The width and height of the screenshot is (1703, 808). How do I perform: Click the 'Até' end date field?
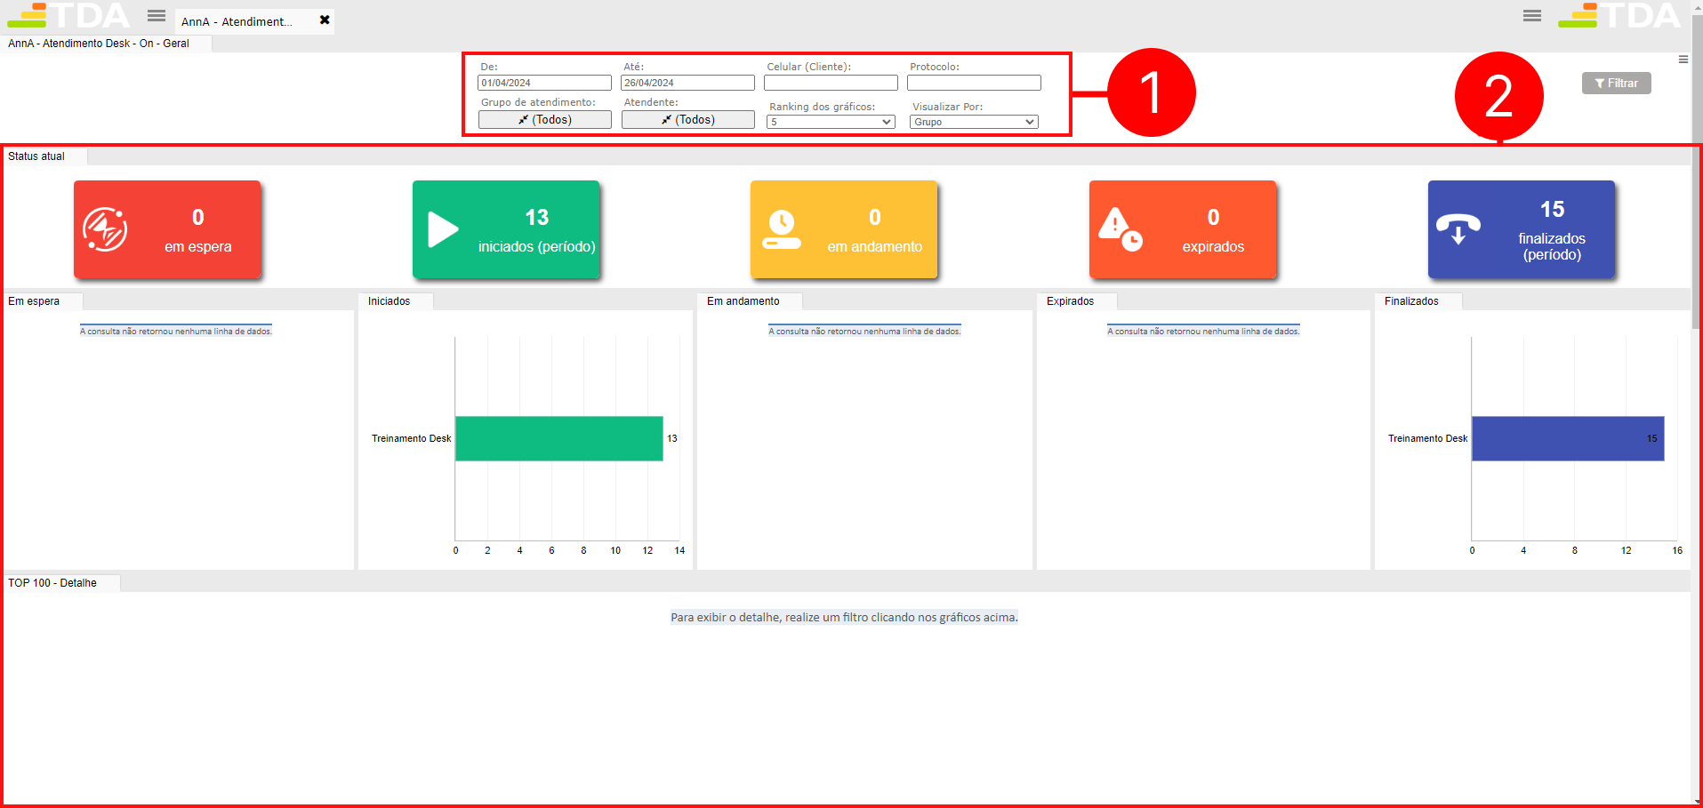[x=687, y=83]
